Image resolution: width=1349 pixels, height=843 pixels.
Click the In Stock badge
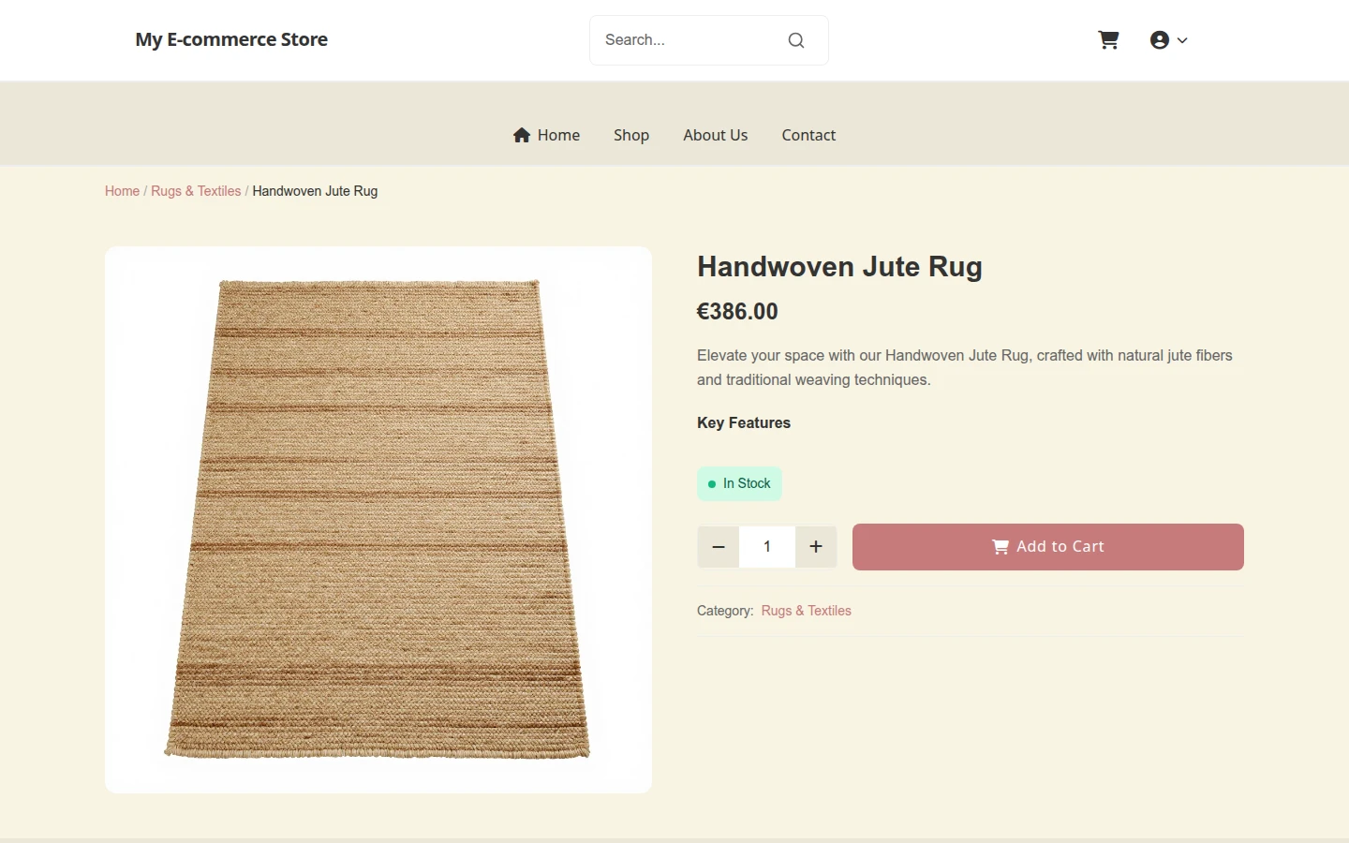(739, 483)
